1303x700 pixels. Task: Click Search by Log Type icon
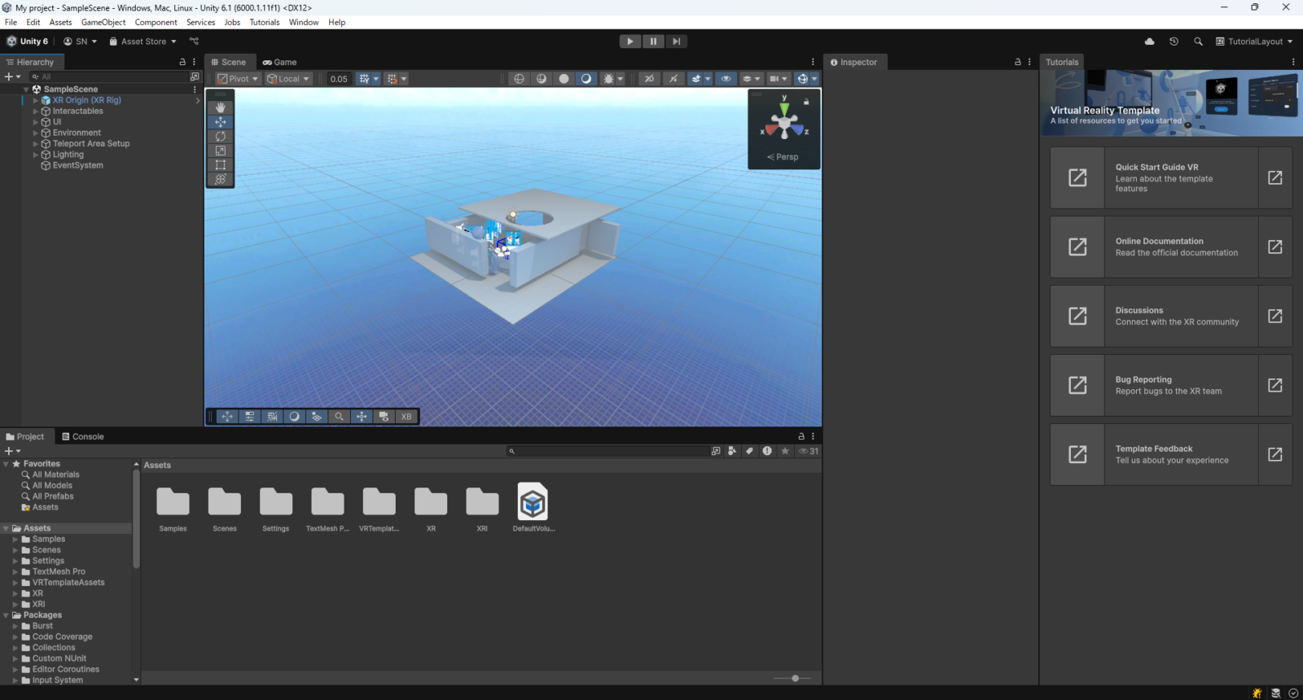point(767,451)
